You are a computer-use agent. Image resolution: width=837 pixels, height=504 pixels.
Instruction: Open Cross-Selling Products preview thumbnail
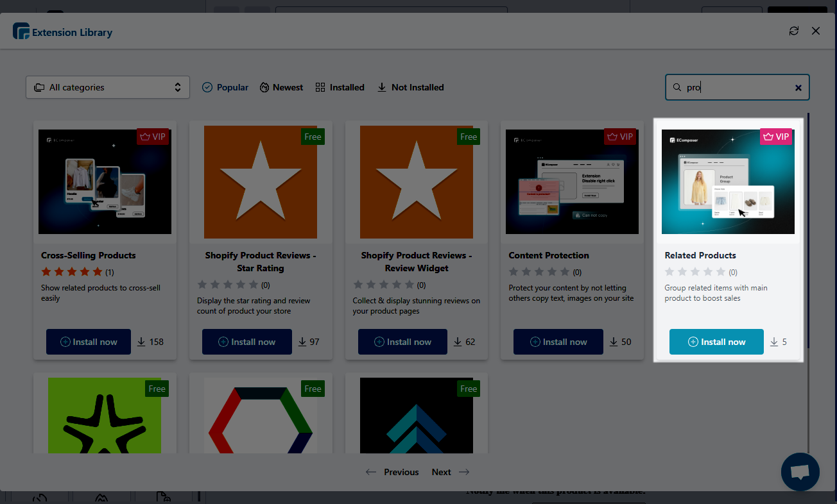click(x=105, y=181)
